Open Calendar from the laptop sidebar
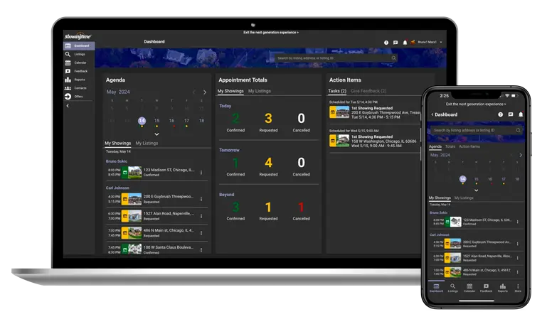This screenshot has width=552, height=329. [78, 63]
